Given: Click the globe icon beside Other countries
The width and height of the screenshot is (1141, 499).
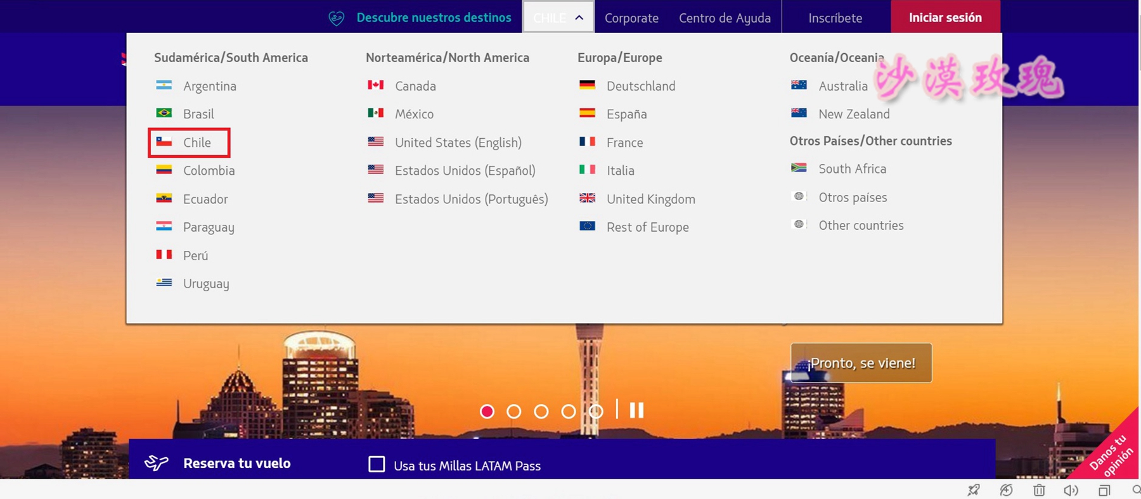Looking at the screenshot, I should [x=799, y=224].
